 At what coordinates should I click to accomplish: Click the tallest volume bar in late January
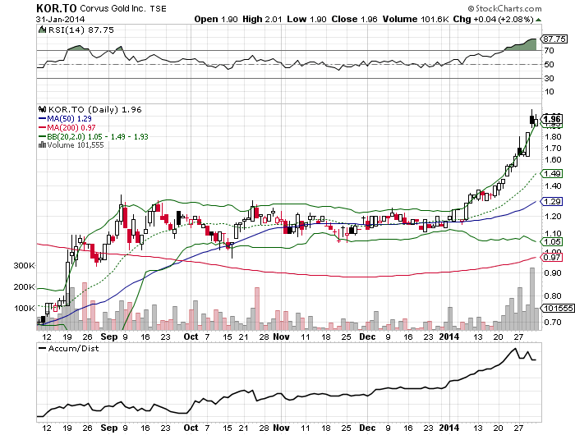point(532,299)
